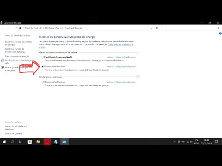Open the volume icon in system tray
222x166 pixels.
click(191, 142)
